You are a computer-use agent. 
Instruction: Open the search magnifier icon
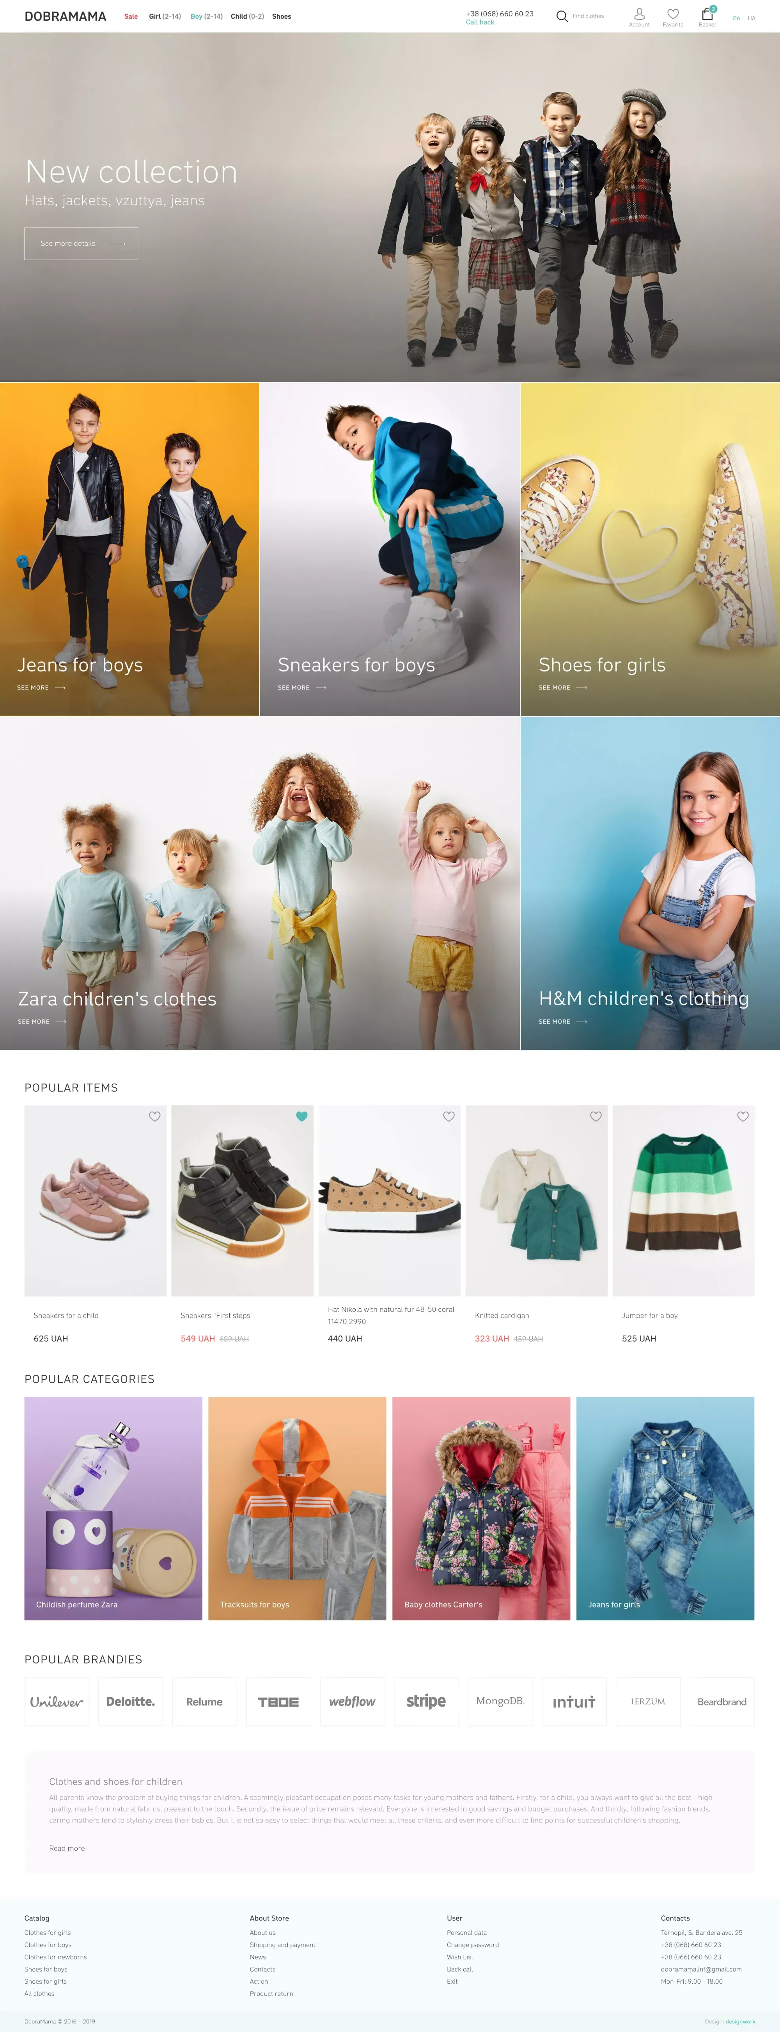pos(562,16)
